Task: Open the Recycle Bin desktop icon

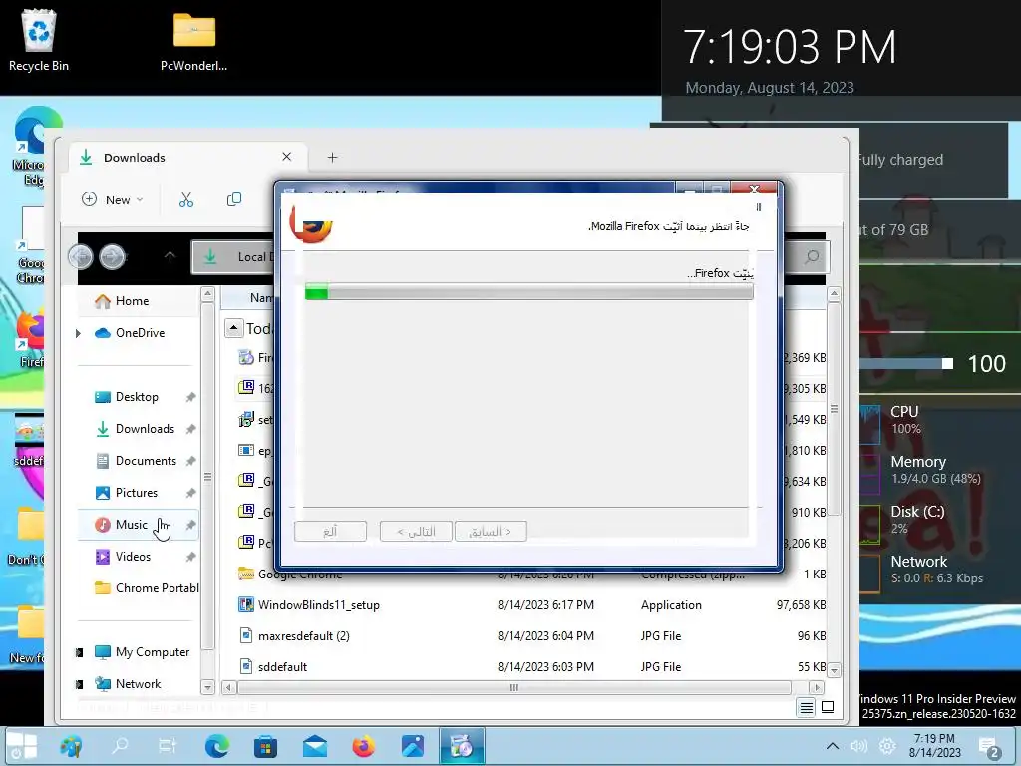Action: click(39, 40)
